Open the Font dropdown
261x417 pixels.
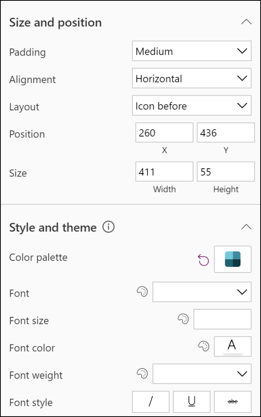tap(202, 292)
